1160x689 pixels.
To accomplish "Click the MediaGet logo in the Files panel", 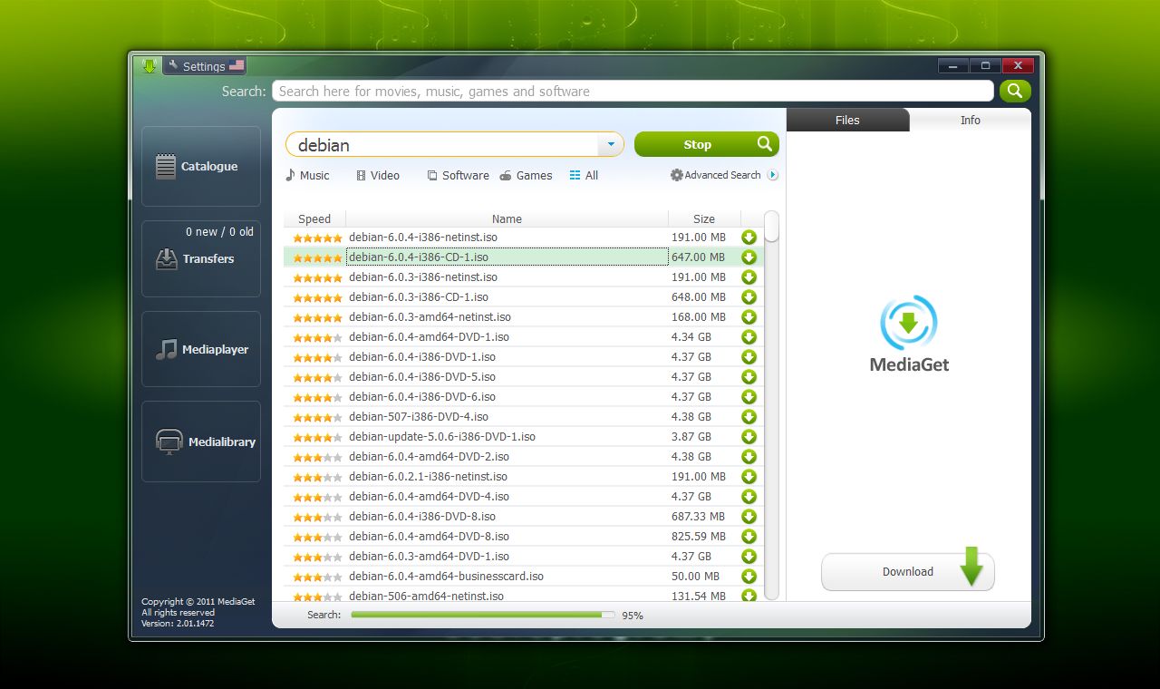I will coord(909,333).
